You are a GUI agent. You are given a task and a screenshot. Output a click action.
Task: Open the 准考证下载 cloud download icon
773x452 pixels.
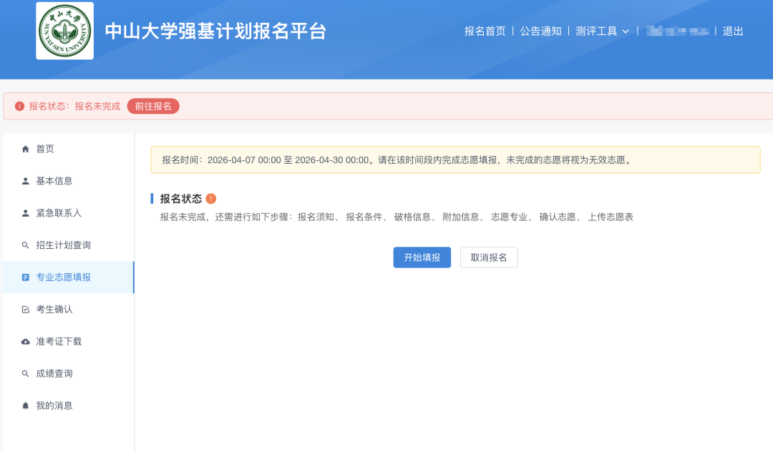25,341
